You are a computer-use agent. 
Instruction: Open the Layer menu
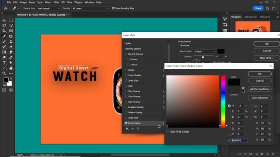click(x=32, y=2)
